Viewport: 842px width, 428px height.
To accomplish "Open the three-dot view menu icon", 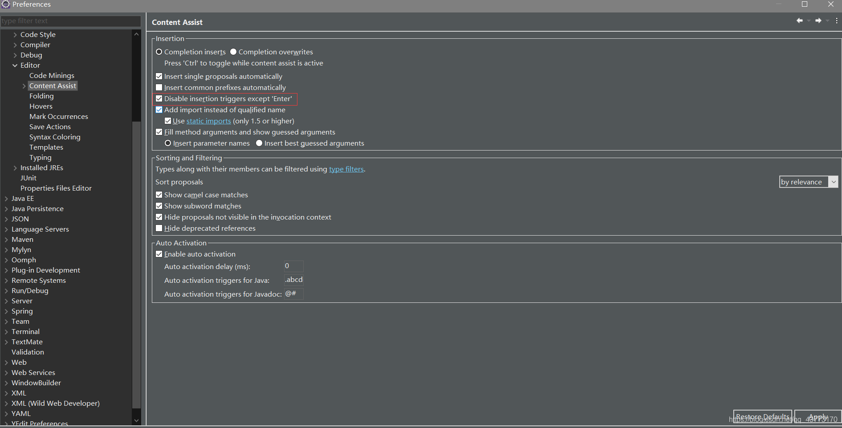I will 837,20.
